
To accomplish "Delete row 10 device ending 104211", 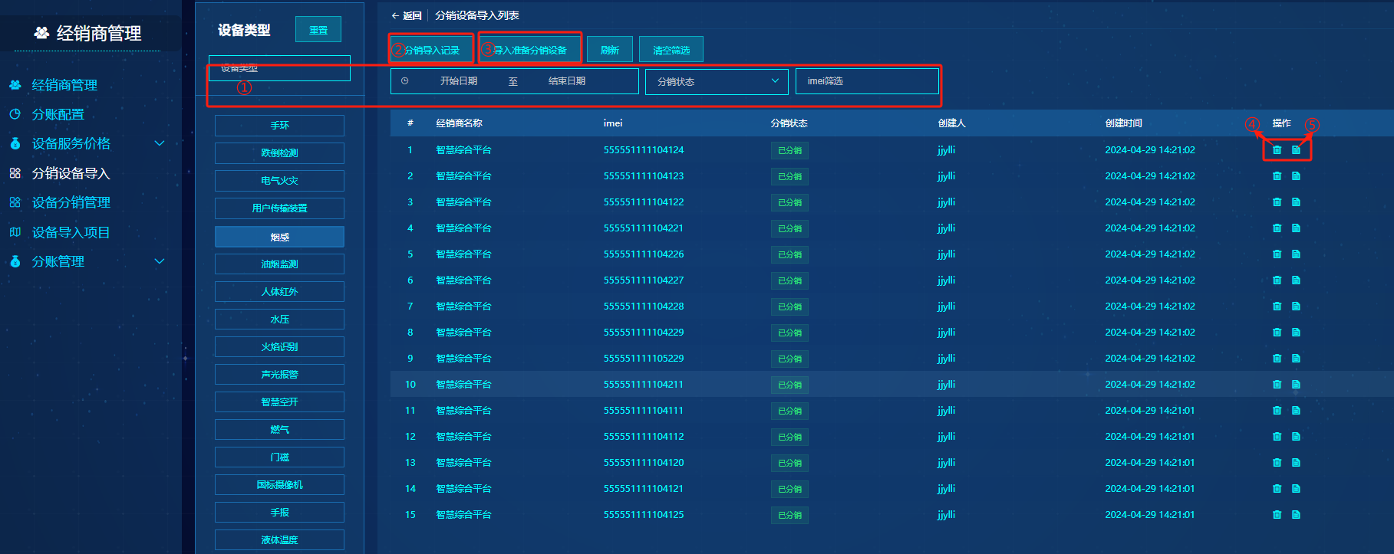I will click(x=1277, y=385).
